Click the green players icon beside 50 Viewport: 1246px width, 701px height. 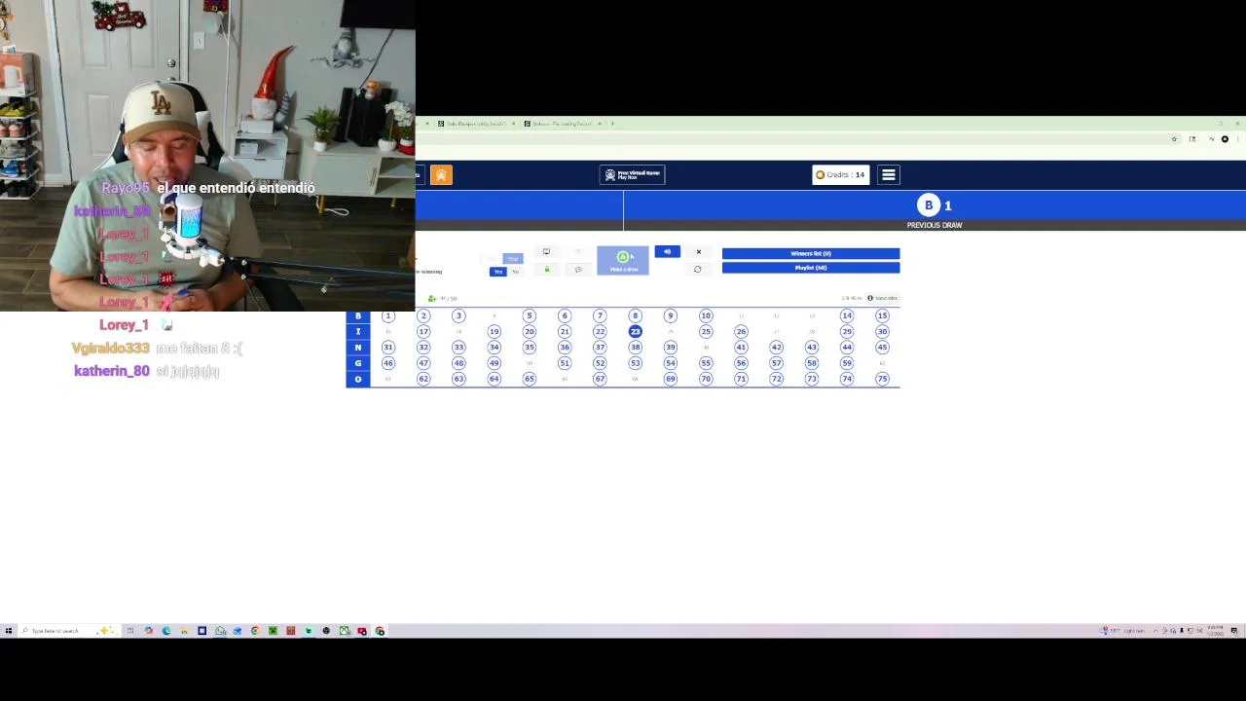click(432, 298)
